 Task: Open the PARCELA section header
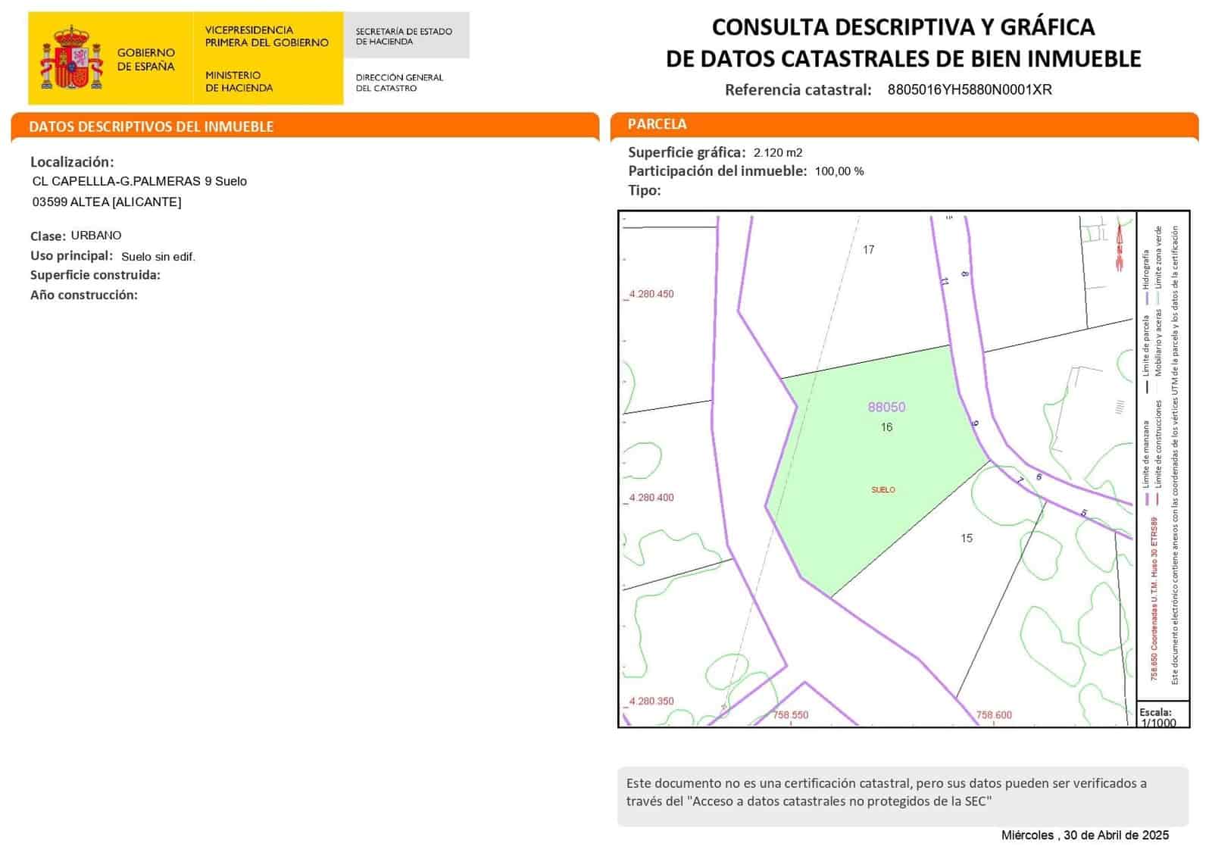pos(658,124)
